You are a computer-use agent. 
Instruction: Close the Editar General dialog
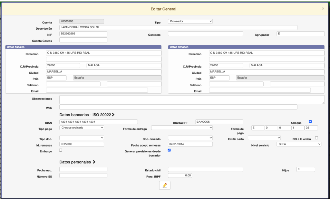(x=323, y=9)
